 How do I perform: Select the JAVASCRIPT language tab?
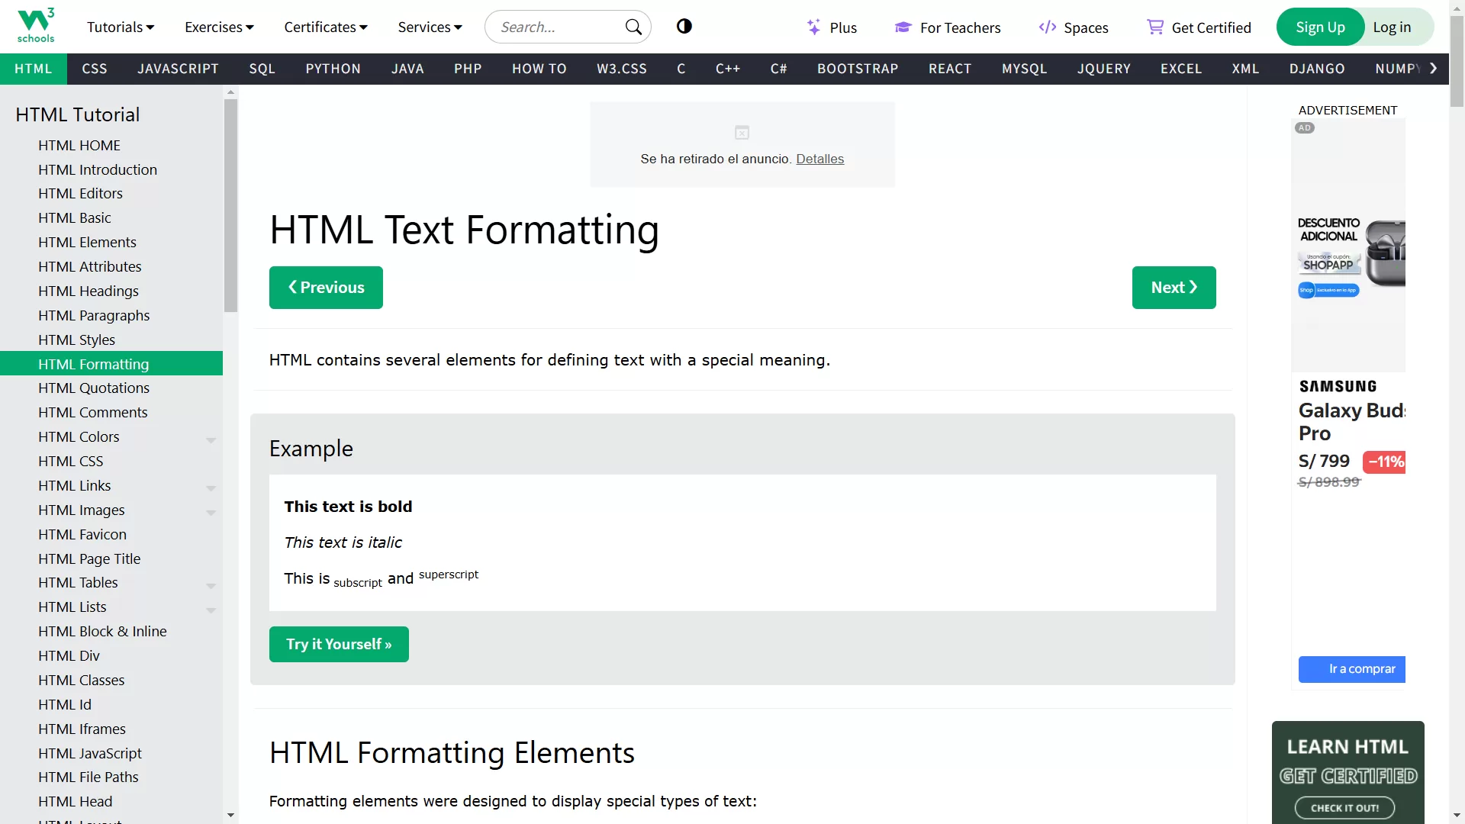click(x=178, y=69)
